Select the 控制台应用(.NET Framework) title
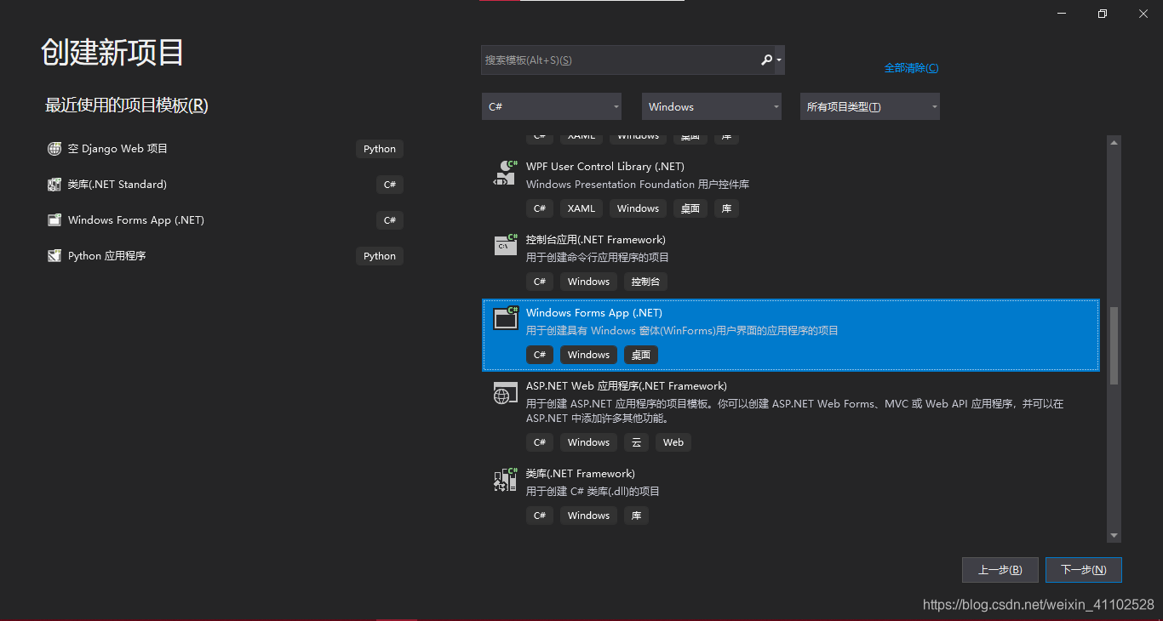This screenshot has height=621, width=1163. coord(596,239)
